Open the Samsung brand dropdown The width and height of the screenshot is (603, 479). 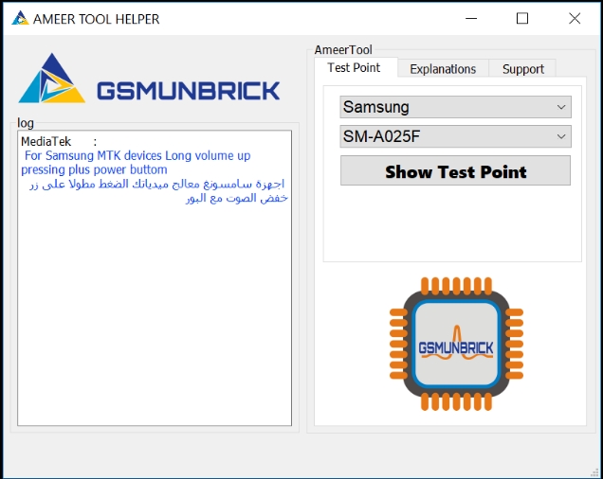pyautogui.click(x=455, y=107)
